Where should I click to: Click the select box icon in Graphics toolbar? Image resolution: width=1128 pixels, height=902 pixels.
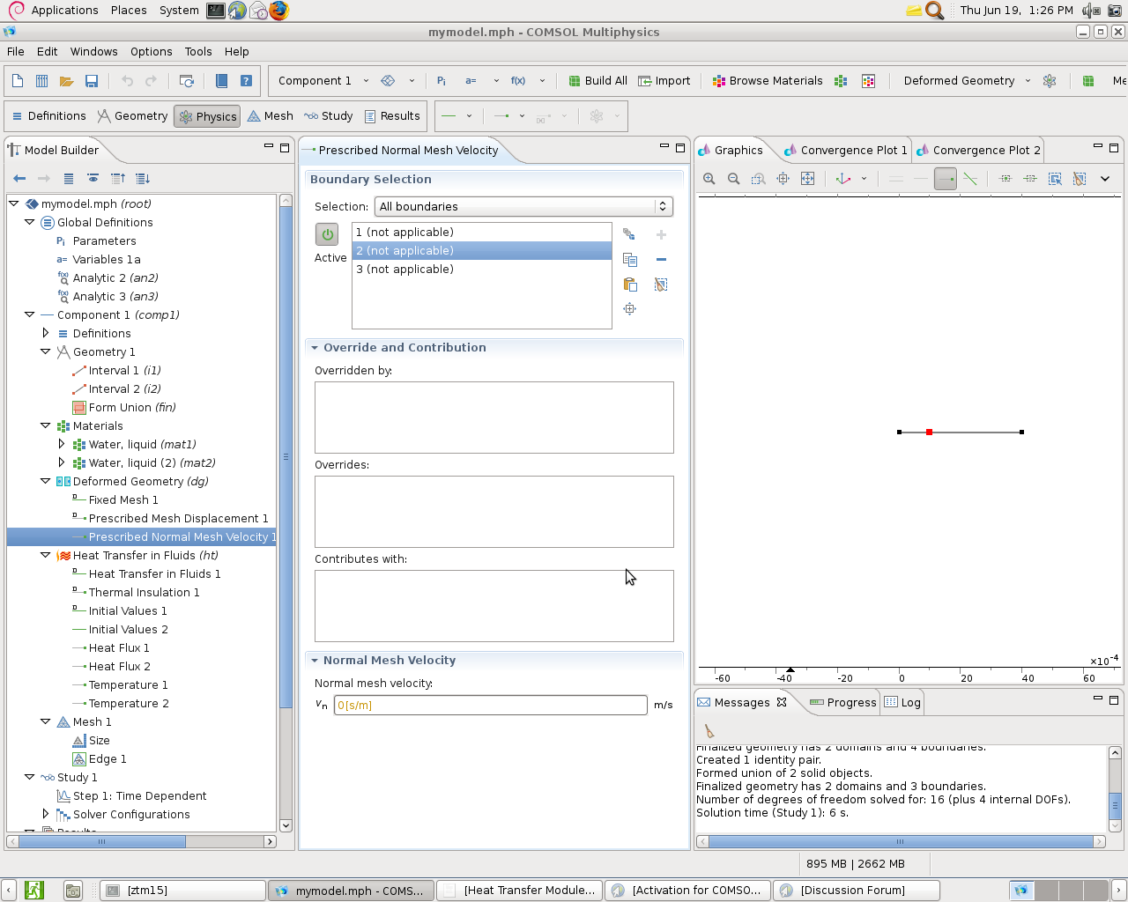coord(1055,179)
